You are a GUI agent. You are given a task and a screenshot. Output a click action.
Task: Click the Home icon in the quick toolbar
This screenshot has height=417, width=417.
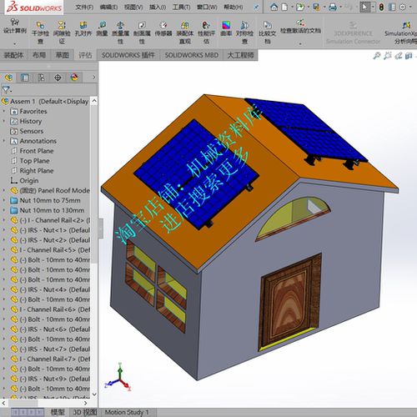pyautogui.click(x=274, y=7)
